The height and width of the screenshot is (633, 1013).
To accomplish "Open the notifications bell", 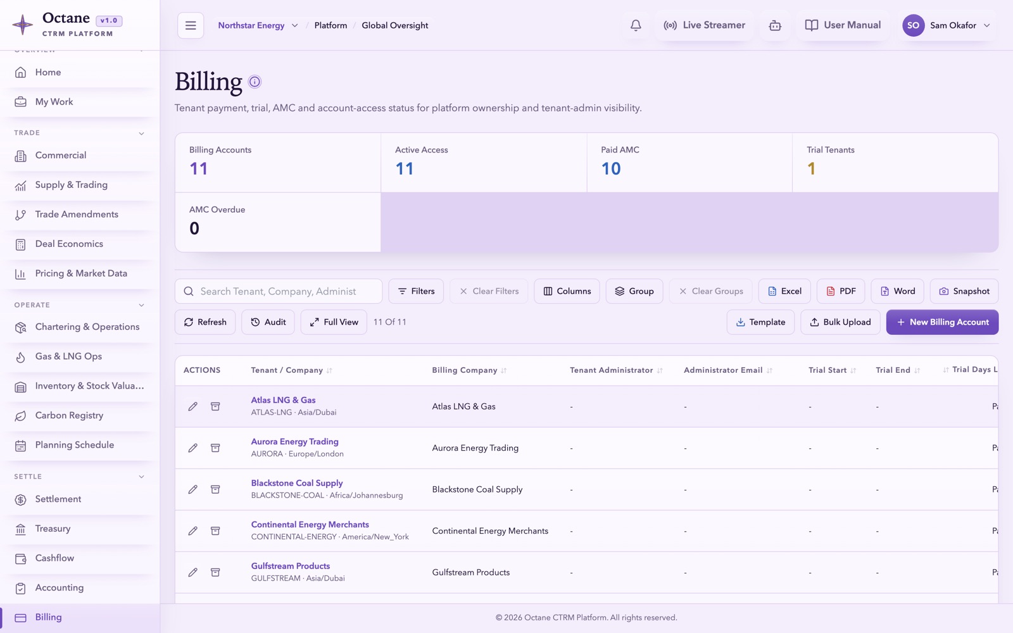I will click(x=636, y=25).
